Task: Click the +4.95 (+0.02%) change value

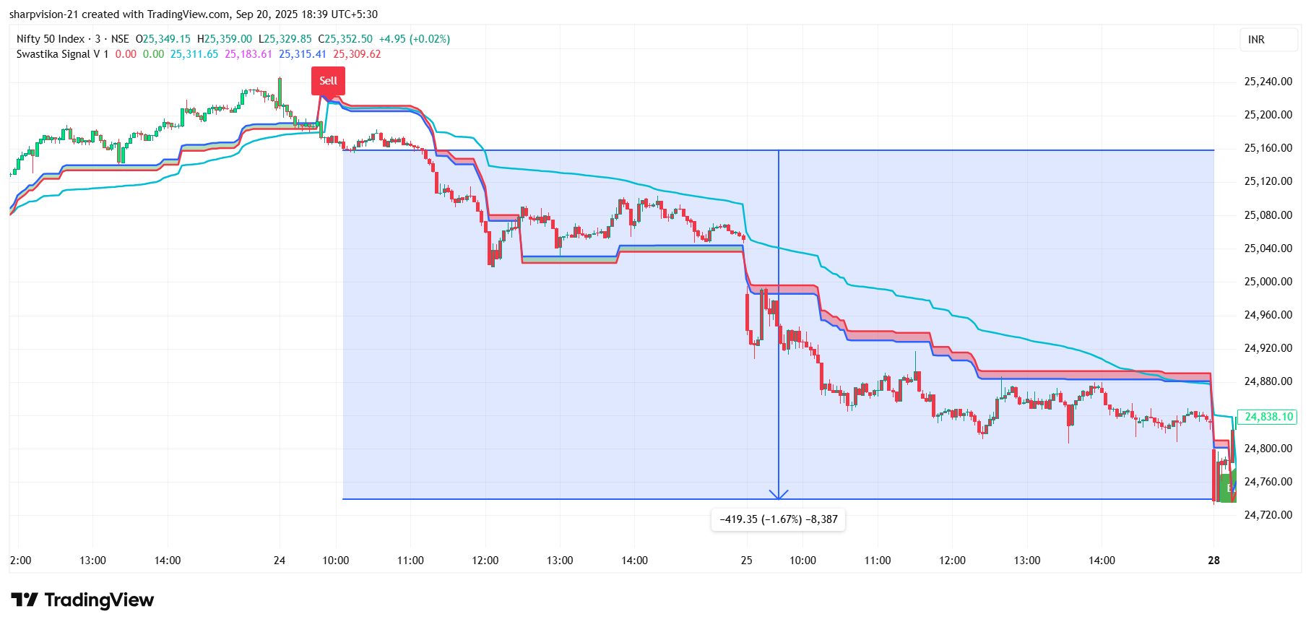Action: pos(414,39)
